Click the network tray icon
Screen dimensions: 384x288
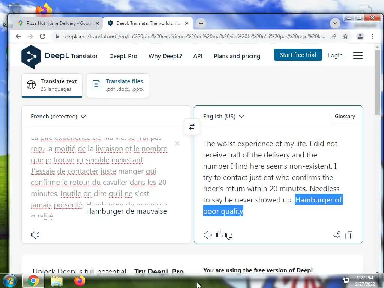(x=346, y=281)
